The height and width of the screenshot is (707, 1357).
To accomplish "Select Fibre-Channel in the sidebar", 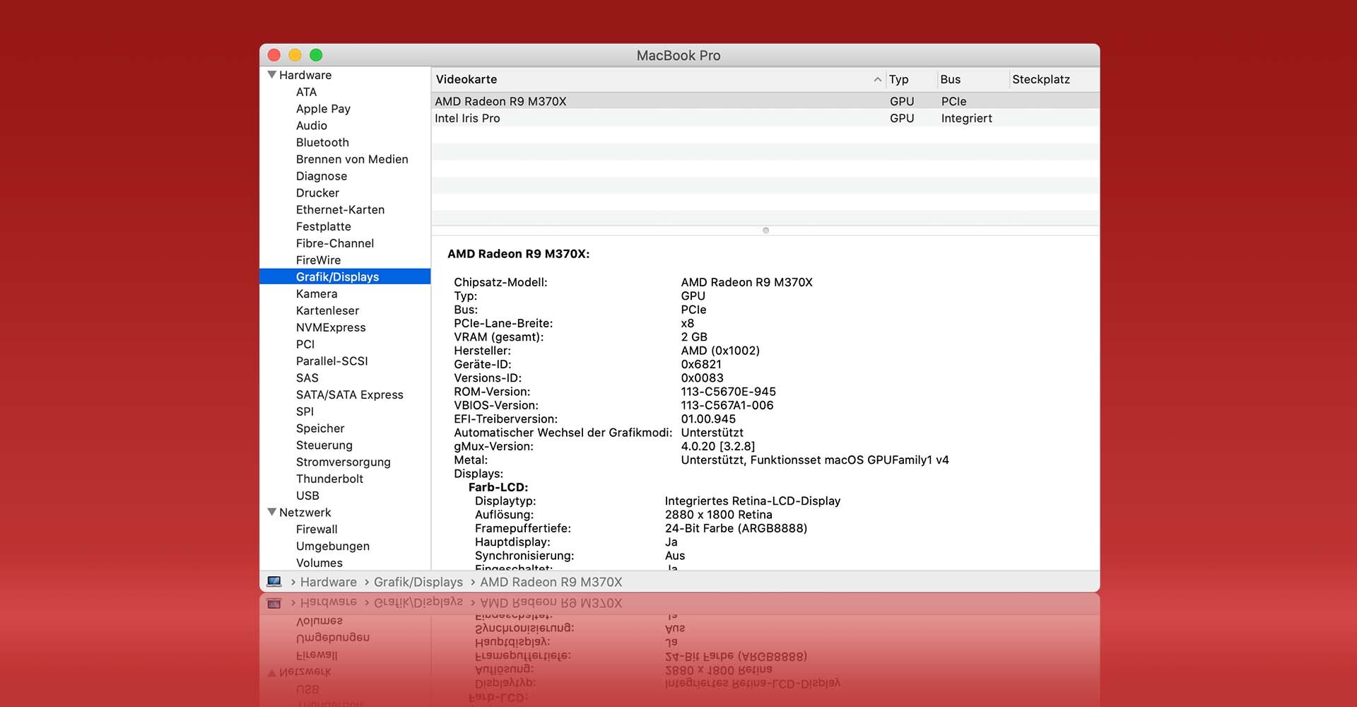I will pyautogui.click(x=335, y=243).
